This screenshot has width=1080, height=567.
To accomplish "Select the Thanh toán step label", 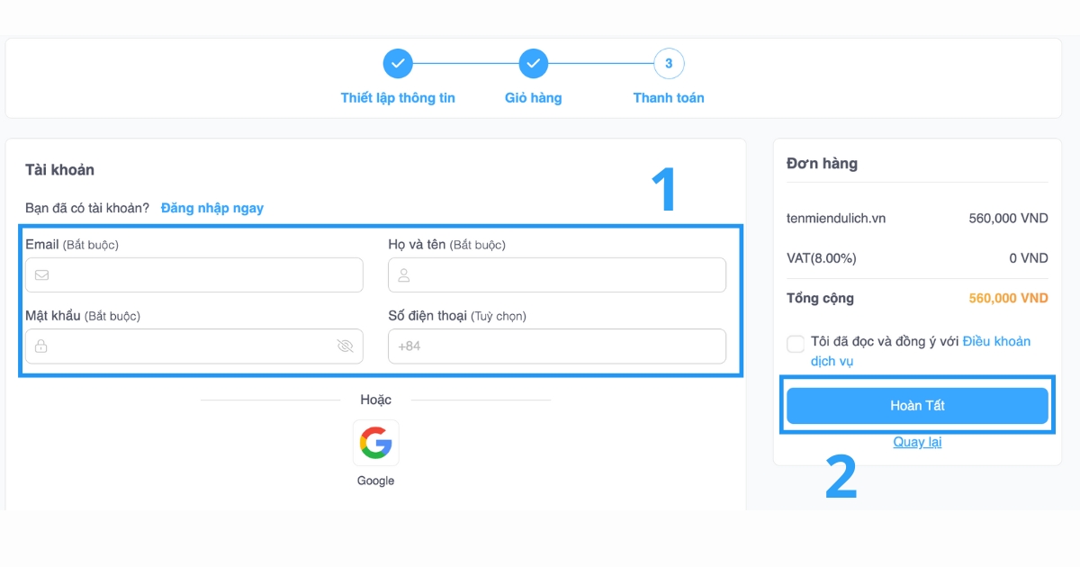I will point(669,98).
